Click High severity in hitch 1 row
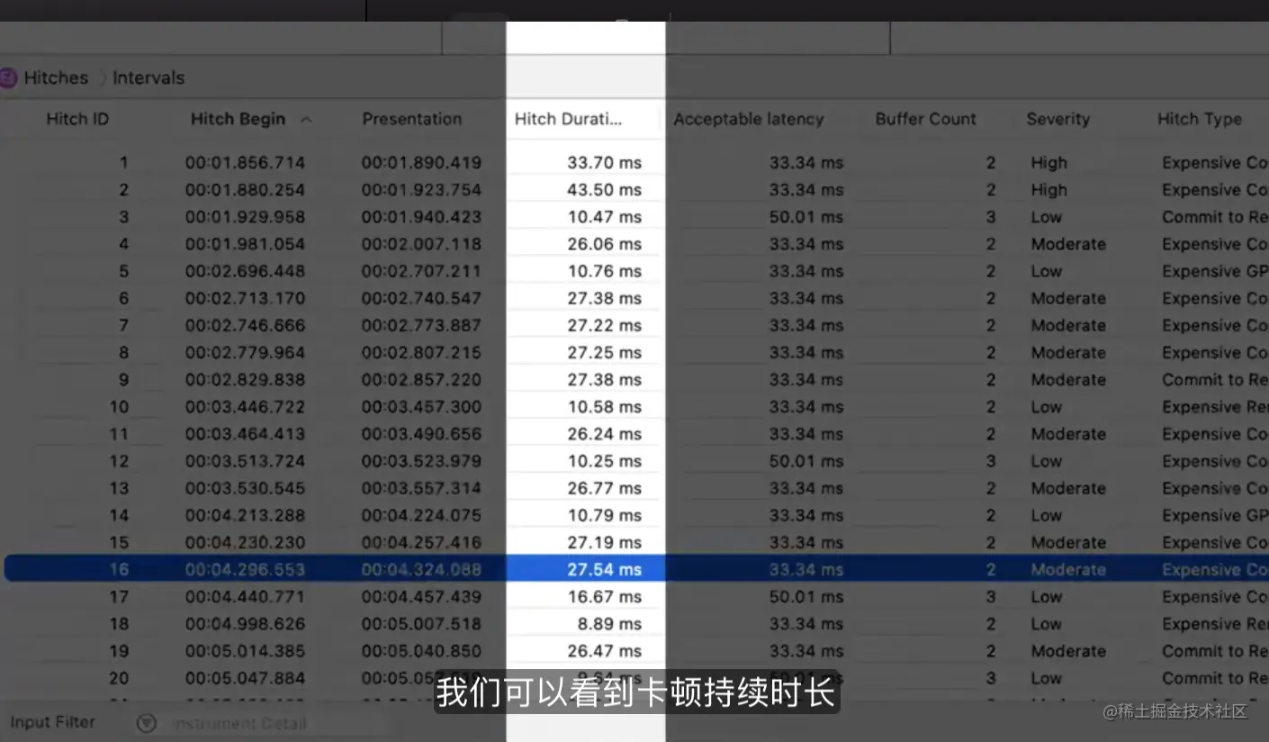Viewport: 1269px width, 742px height. [x=1048, y=163]
